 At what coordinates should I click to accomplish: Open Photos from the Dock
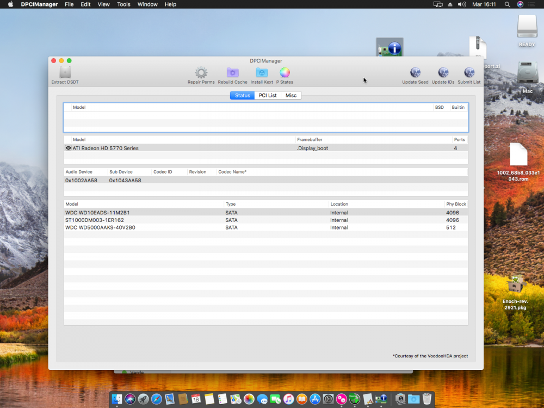tap(249, 399)
